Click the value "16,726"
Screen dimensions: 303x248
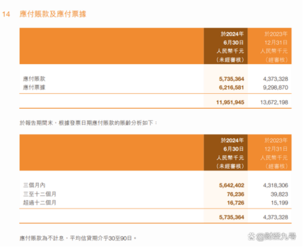pos(236,203)
